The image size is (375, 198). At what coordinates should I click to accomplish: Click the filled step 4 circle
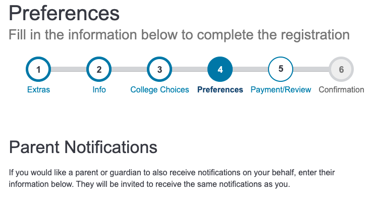pos(220,69)
